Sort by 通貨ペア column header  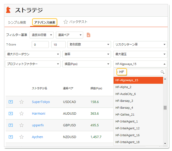point(68,88)
